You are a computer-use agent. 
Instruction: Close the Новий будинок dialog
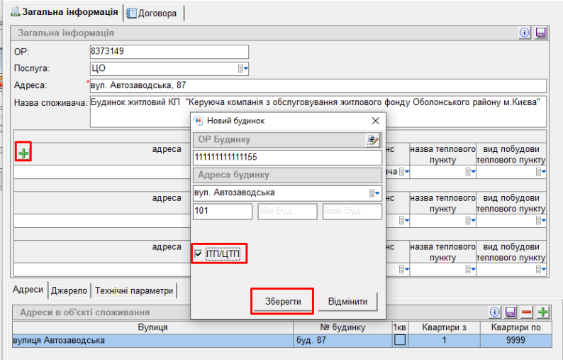click(375, 121)
